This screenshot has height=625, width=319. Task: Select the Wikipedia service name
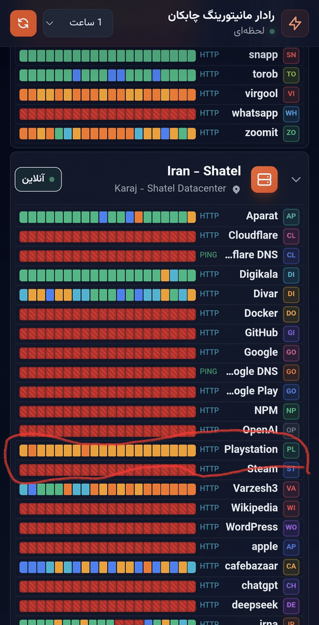click(x=254, y=508)
